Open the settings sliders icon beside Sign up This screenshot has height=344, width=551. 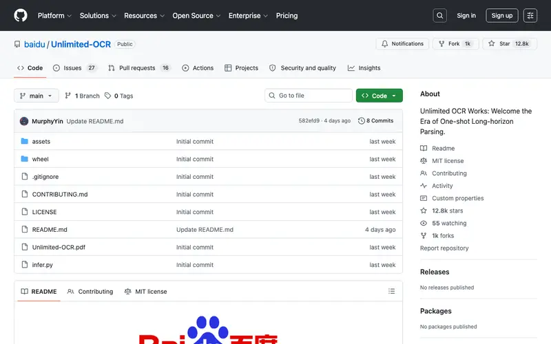[530, 15]
